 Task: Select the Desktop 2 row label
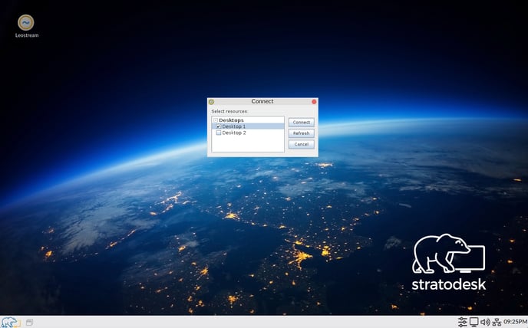pos(234,133)
